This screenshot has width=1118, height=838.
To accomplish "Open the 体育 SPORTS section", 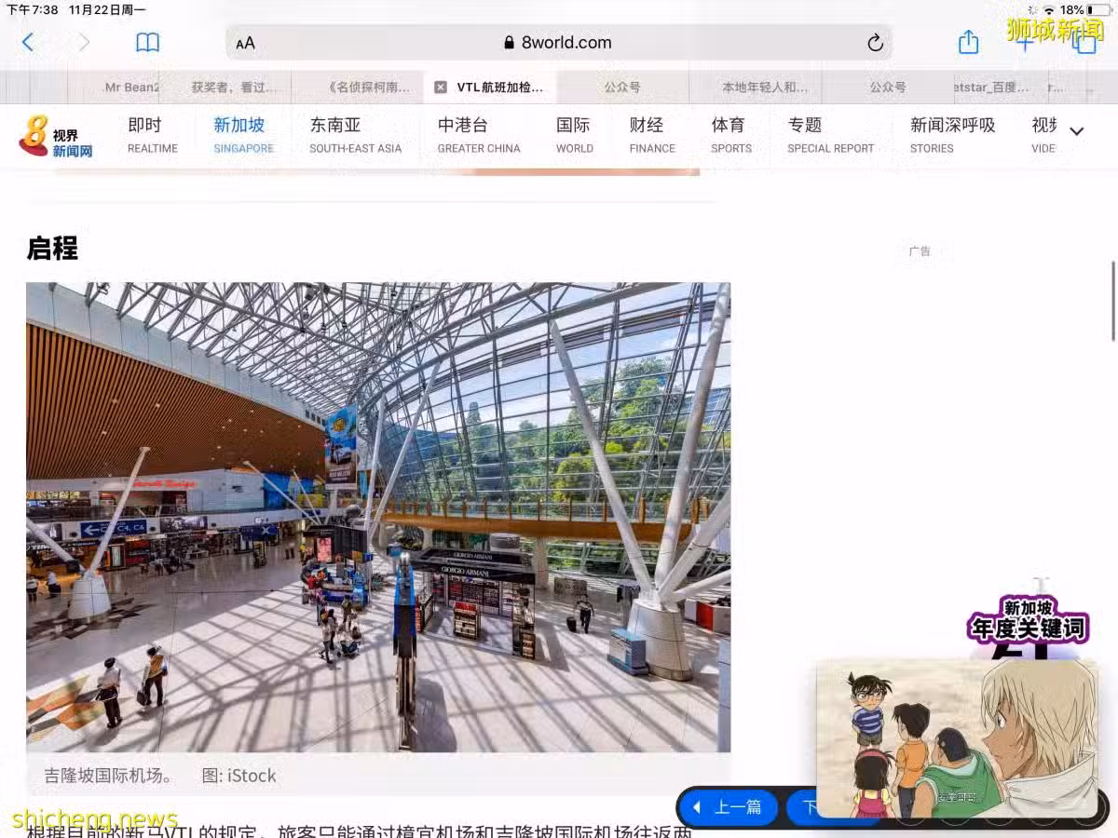I will point(731,135).
